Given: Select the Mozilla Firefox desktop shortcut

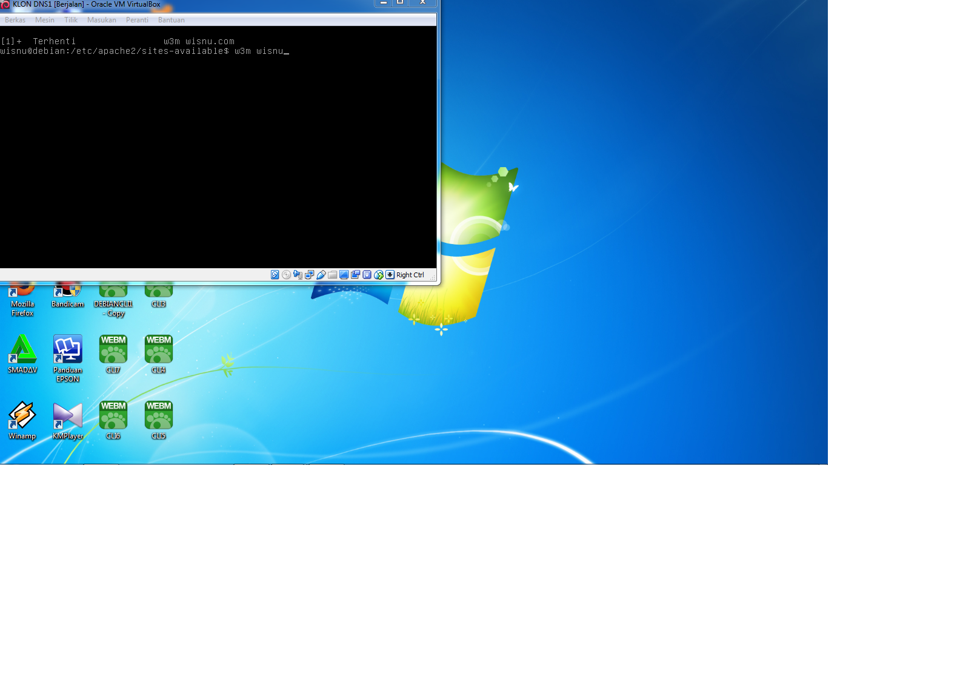Looking at the screenshot, I should tap(22, 300).
